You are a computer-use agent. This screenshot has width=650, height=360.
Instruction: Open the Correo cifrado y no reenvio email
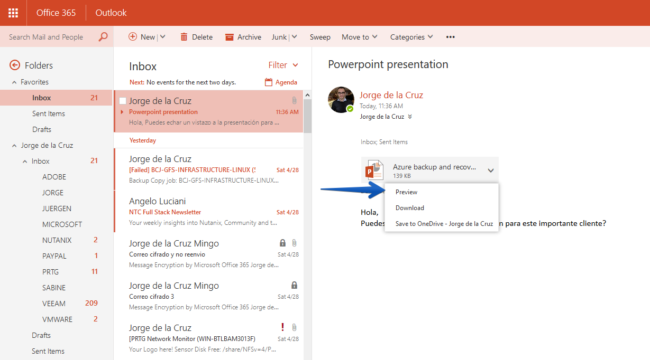point(208,254)
